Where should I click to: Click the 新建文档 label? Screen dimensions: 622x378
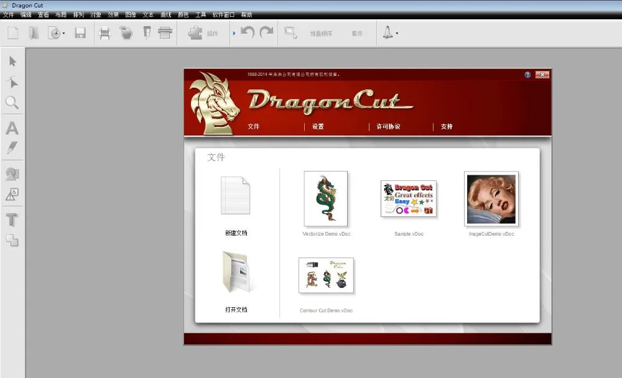(x=236, y=233)
